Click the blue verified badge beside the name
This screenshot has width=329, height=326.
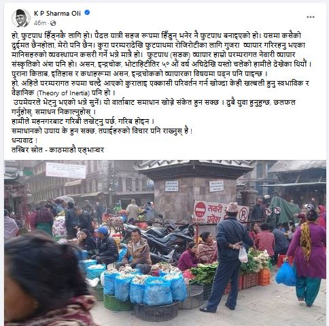tap(87, 13)
